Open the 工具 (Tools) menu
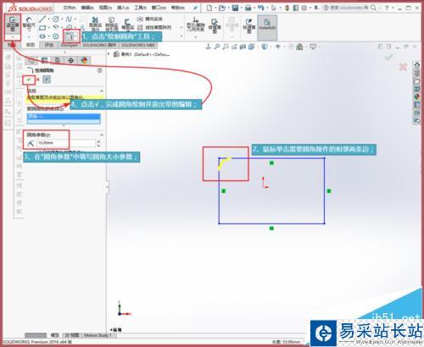This screenshot has width=424, height=347. [141, 8]
